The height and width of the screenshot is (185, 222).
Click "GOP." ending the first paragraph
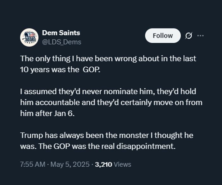(x=92, y=70)
